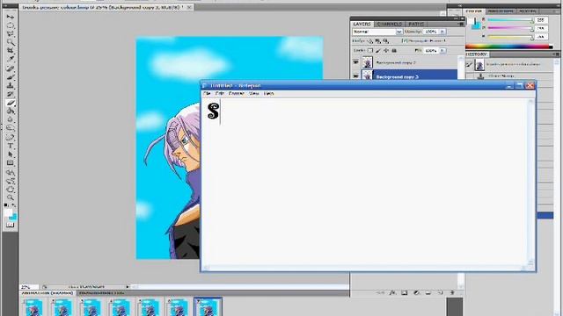Select animation frame 1 thumbnail

[x=34, y=307]
